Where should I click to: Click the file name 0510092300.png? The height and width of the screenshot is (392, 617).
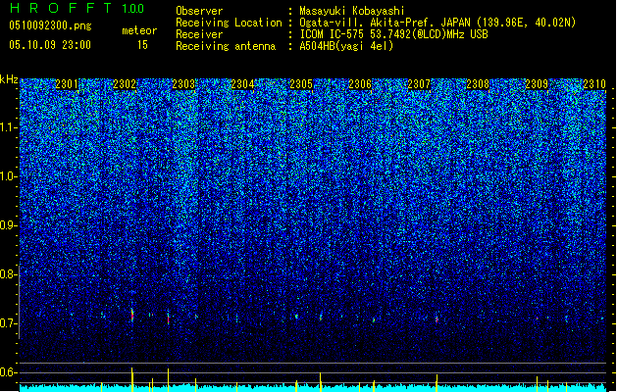[50, 25]
